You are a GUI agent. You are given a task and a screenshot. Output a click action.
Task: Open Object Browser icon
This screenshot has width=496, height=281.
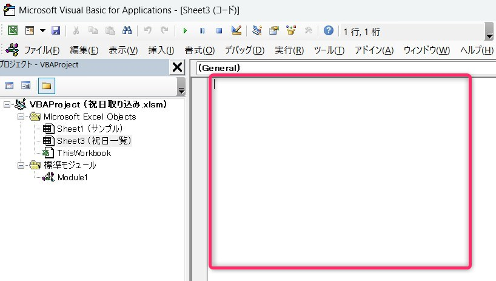pyautogui.click(x=290, y=30)
